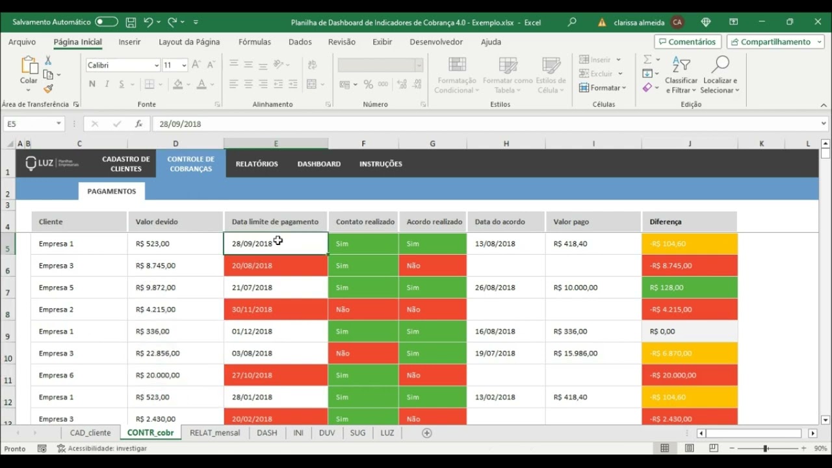Click the RELATÓRIOS navigation button
Screen dimensions: 832x468
pos(257,164)
